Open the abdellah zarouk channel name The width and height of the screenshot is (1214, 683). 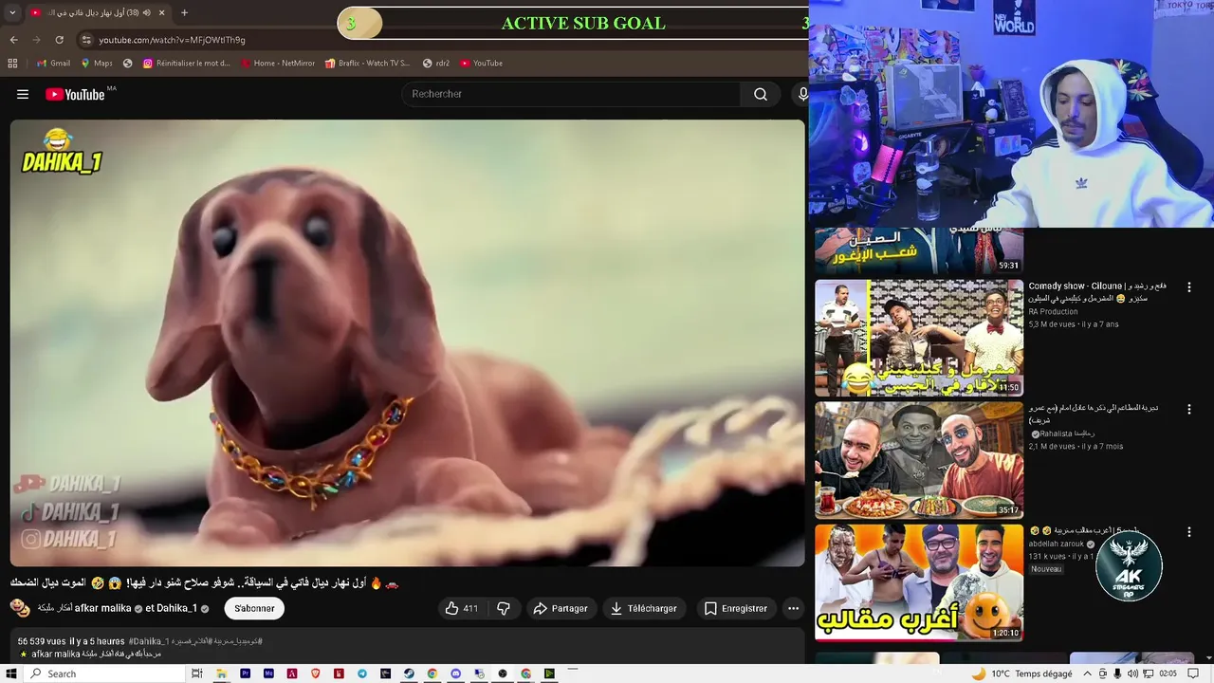(x=1057, y=545)
